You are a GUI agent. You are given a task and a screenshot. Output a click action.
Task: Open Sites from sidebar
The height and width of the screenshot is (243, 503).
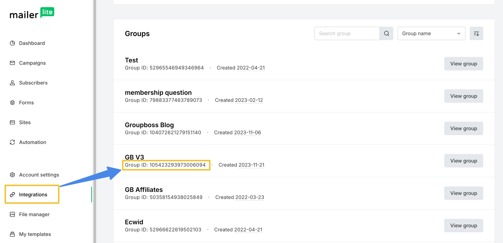click(x=25, y=123)
